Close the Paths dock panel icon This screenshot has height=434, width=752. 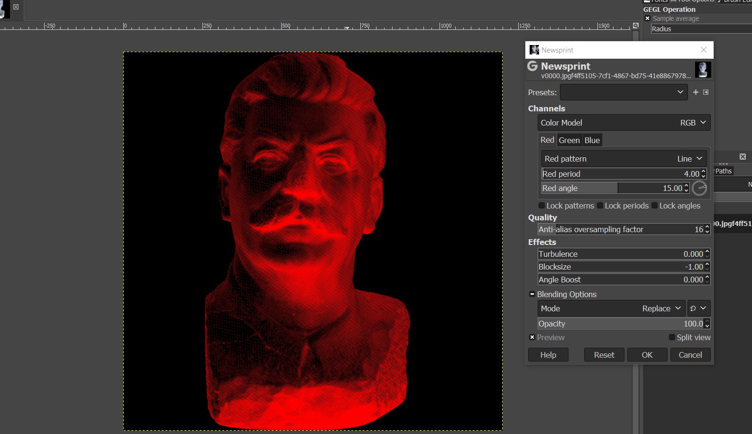[x=743, y=157]
